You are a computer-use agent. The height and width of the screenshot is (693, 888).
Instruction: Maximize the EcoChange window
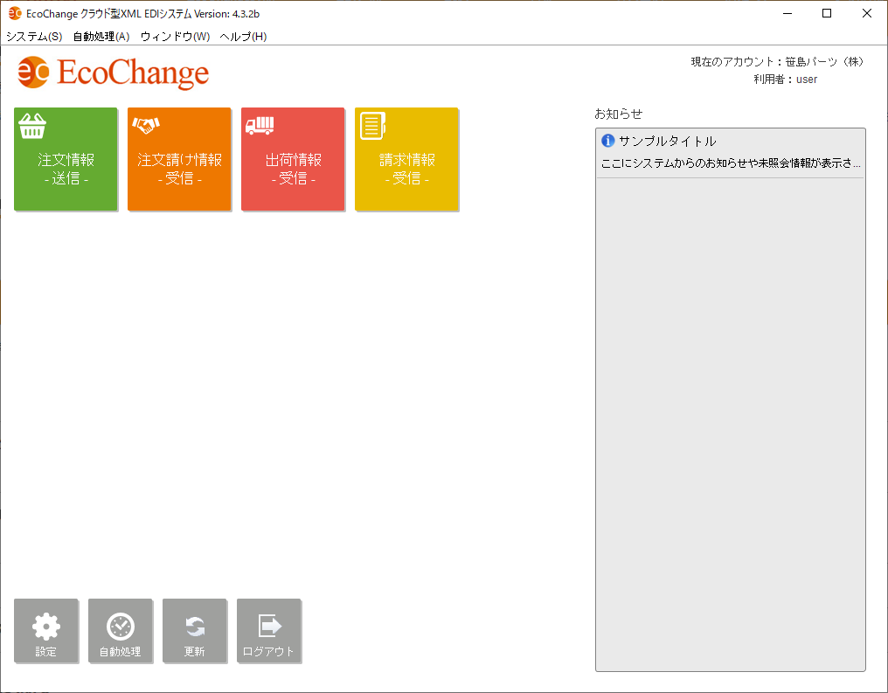[x=827, y=13]
